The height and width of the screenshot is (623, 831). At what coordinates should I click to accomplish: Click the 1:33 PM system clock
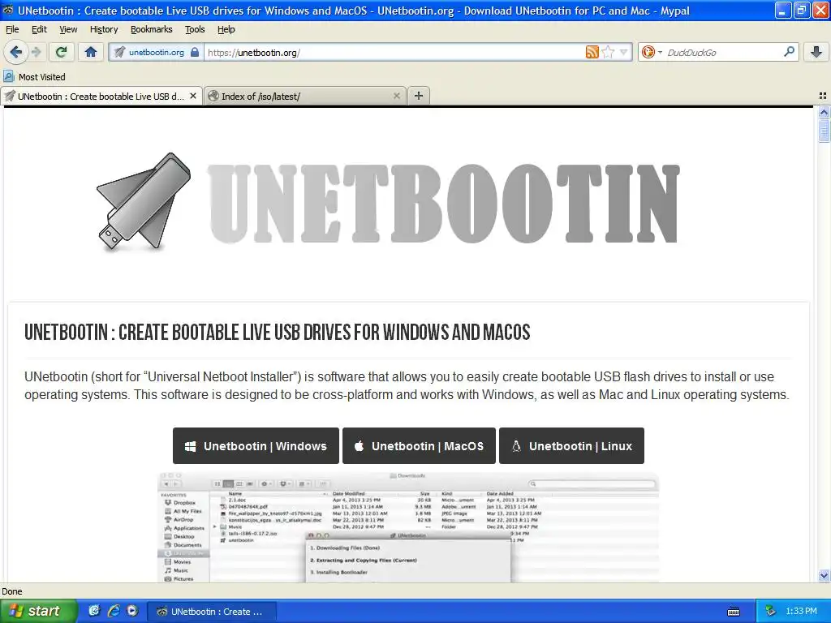[801, 611]
